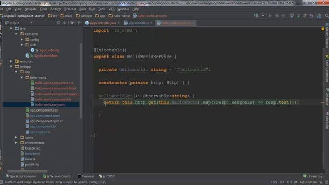
Task: Close the AppController.java tab
Action: coord(119,23)
